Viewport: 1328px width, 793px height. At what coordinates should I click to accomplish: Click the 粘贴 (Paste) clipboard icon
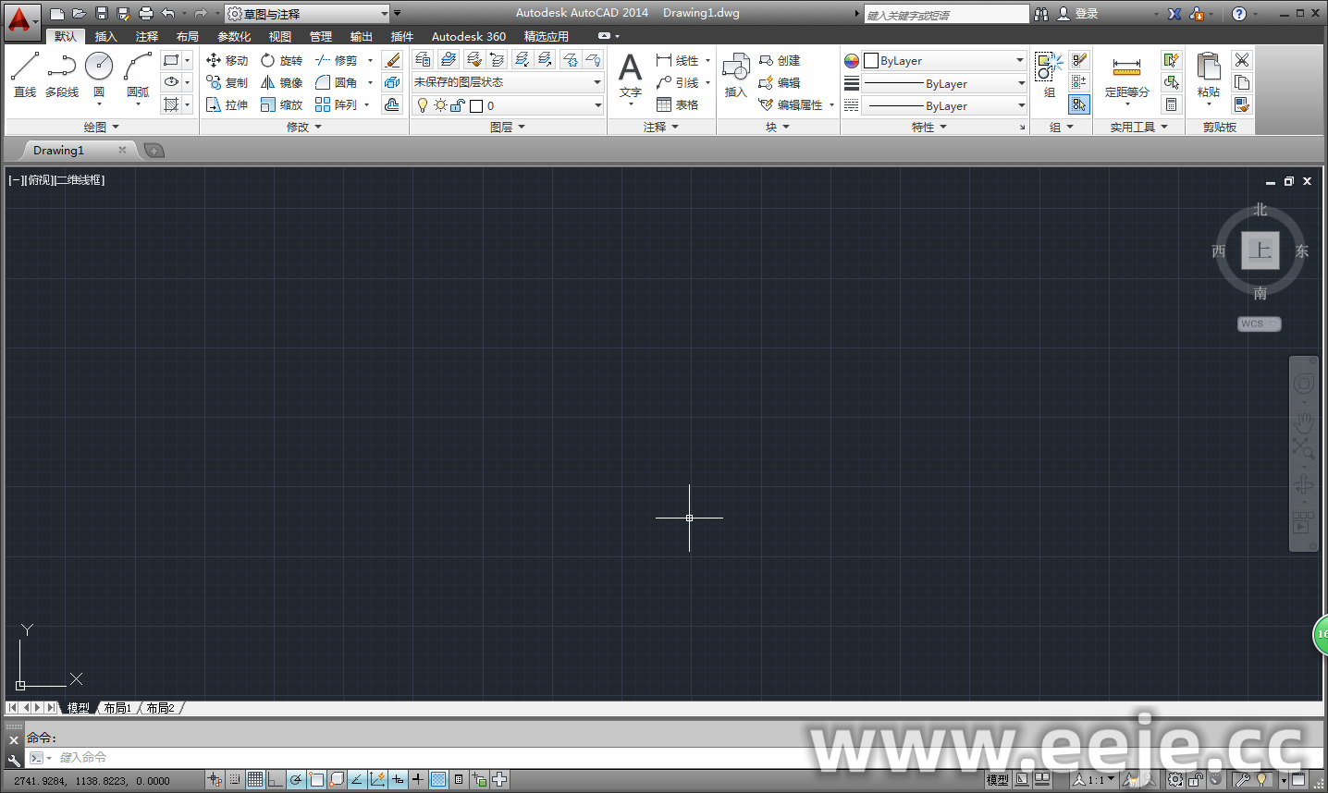tap(1208, 74)
